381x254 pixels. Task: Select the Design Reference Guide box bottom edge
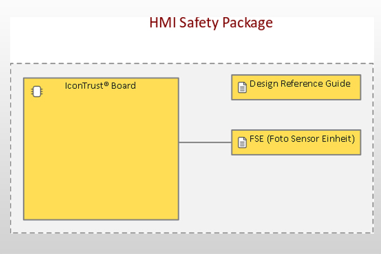[x=296, y=99]
